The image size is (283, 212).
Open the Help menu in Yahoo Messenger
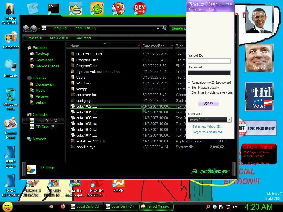[211, 9]
